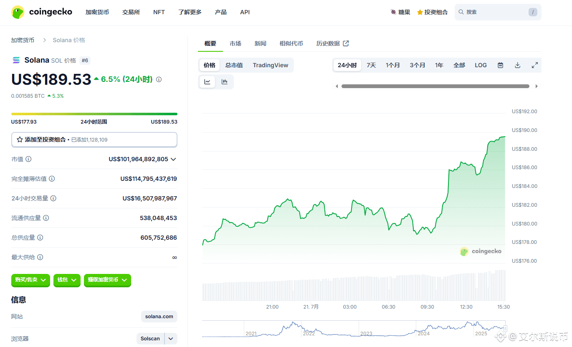Click the info icon beside 最大供给

pos(40,257)
